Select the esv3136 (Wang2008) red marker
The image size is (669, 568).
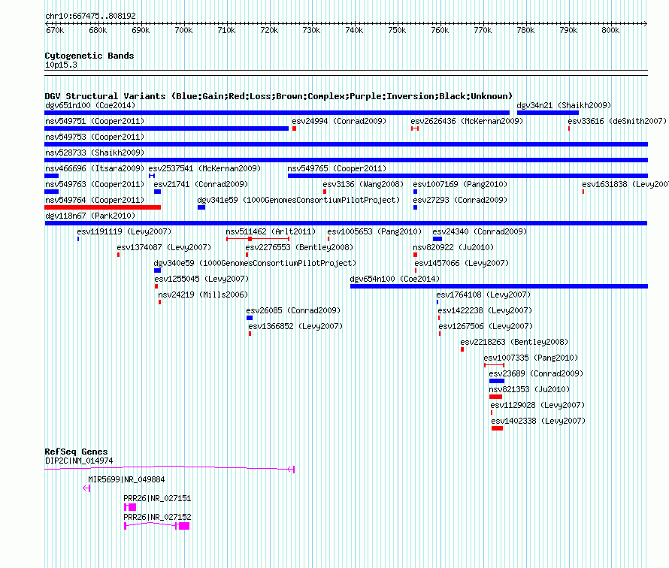[325, 192]
